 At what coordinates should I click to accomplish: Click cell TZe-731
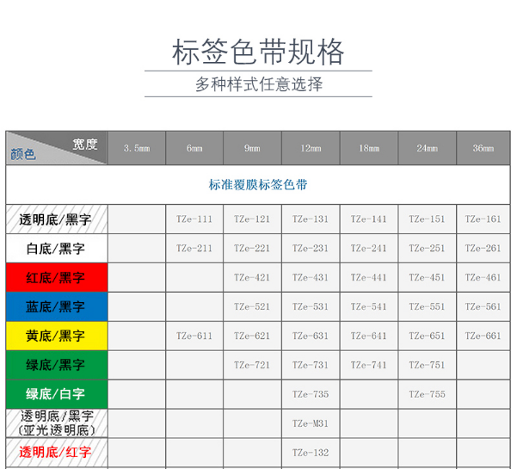click(311, 365)
